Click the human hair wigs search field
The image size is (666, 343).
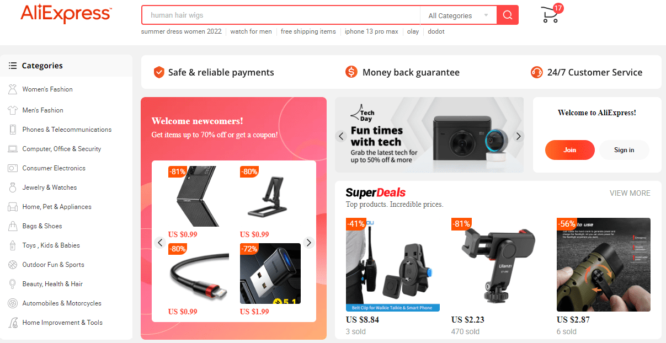click(281, 15)
